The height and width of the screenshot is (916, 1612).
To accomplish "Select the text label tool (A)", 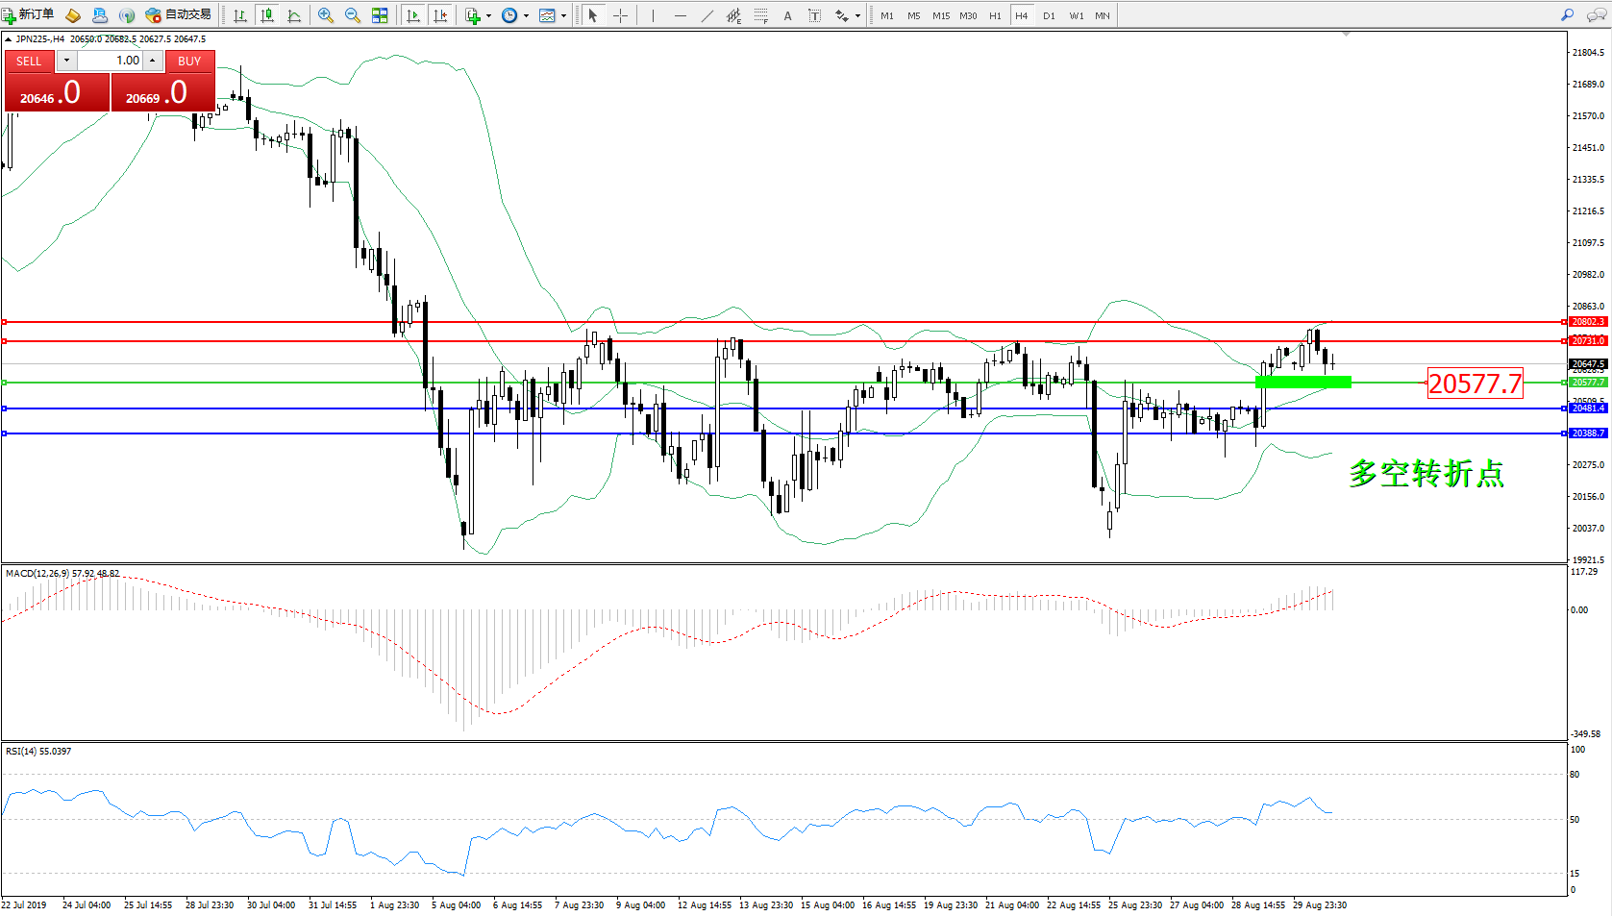I will click(x=788, y=15).
